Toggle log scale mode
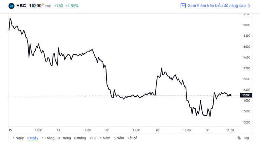This screenshot has width=260, height=142. point(246,138)
